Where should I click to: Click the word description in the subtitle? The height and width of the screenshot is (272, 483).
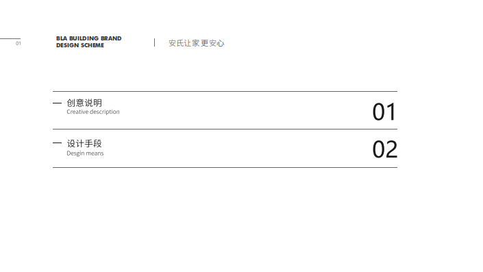[x=104, y=112]
